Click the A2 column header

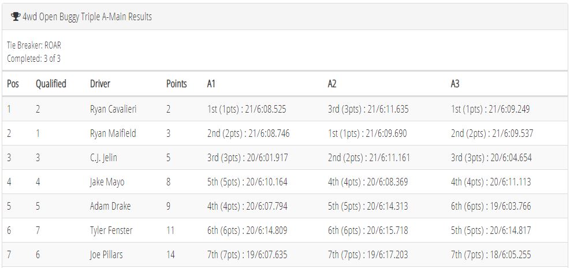(x=332, y=84)
